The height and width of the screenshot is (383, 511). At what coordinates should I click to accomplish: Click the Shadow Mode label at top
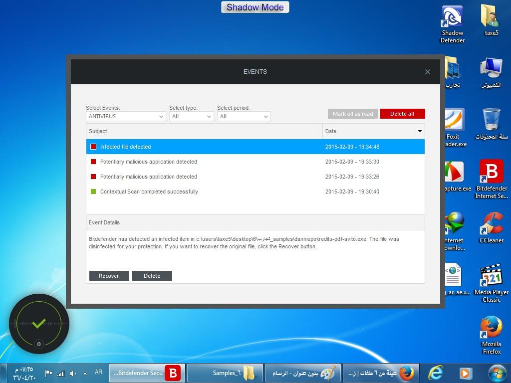coord(255,7)
